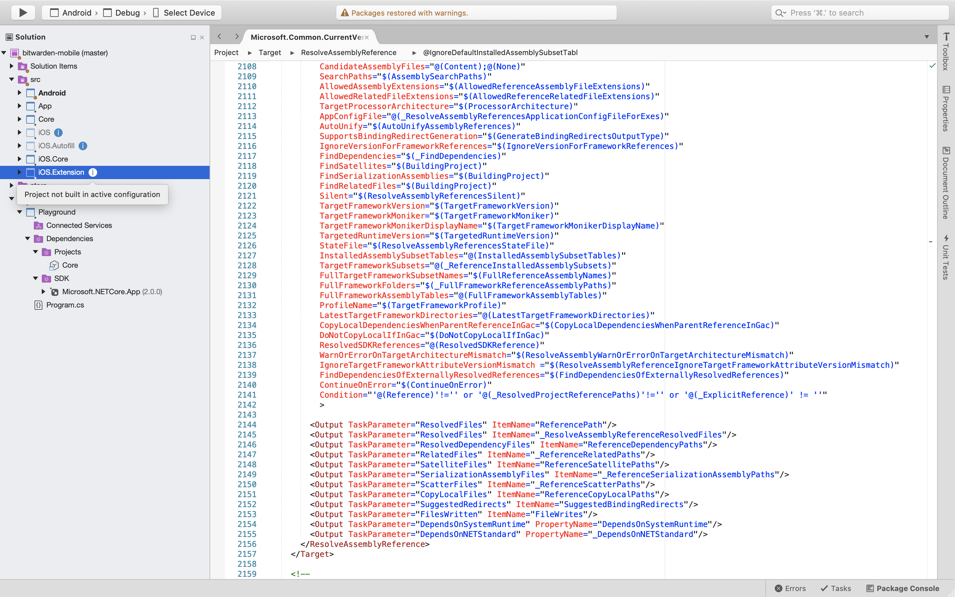Navigate forward with right arrow
The image size is (955, 597).
(236, 37)
